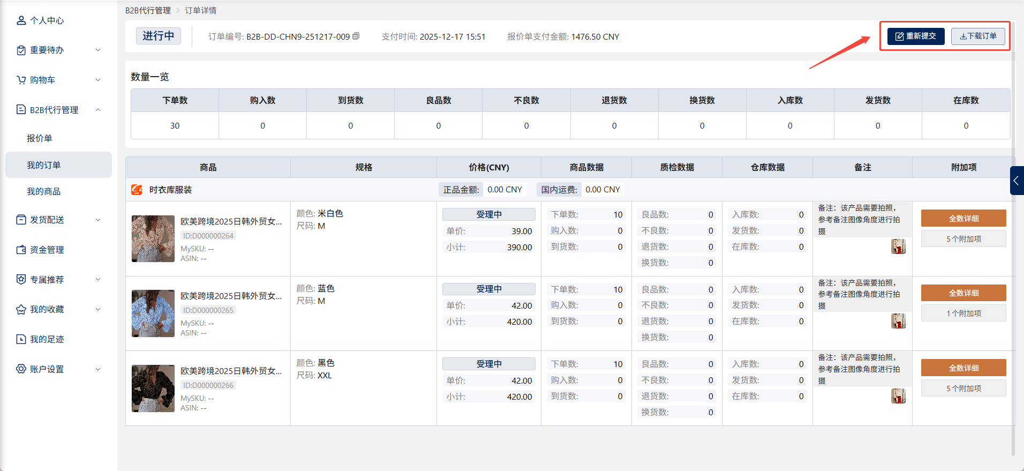
Task: Collapse the B2B代行管理 menu chevron
Action: click(98, 110)
